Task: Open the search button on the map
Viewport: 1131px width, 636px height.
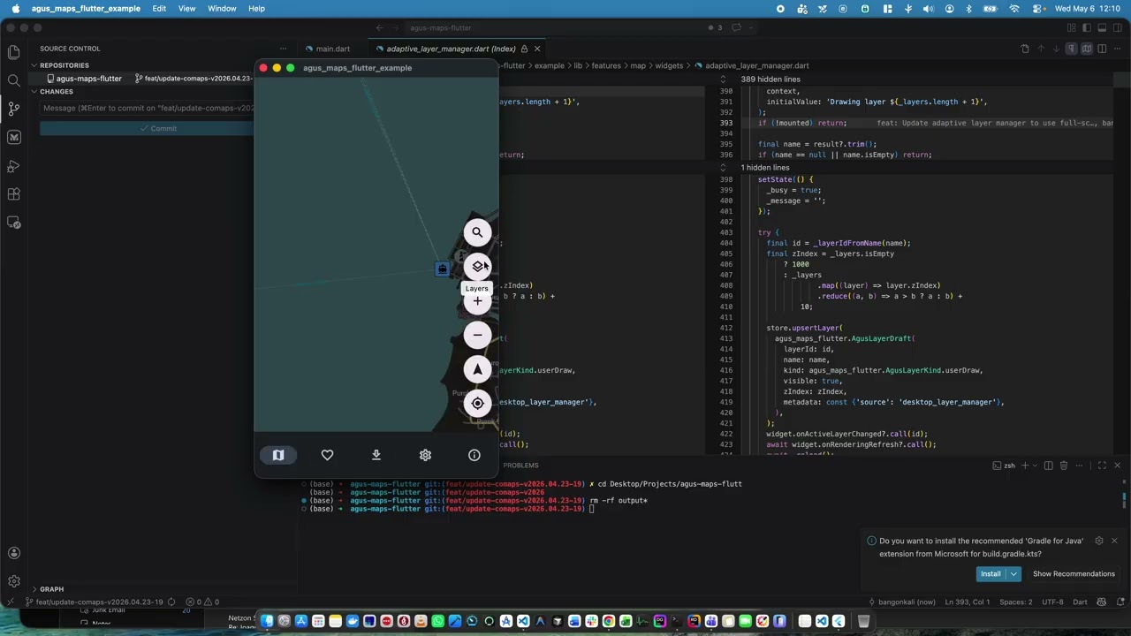Action: point(477,233)
